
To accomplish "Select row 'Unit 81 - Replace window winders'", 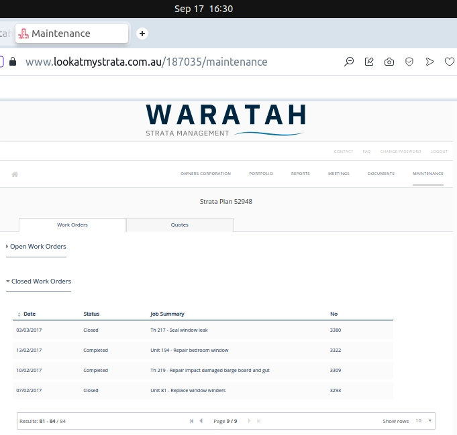I will [203, 391].
